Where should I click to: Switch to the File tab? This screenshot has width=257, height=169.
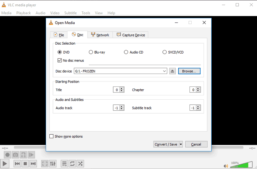pyautogui.click(x=59, y=35)
